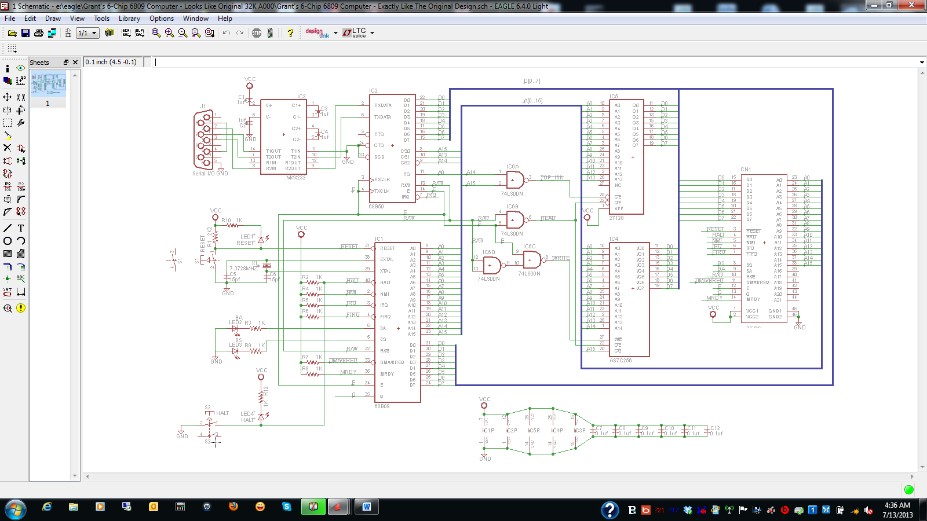Click the Junction tool (green dot)
This screenshot has height=521, width=927.
click(8, 279)
